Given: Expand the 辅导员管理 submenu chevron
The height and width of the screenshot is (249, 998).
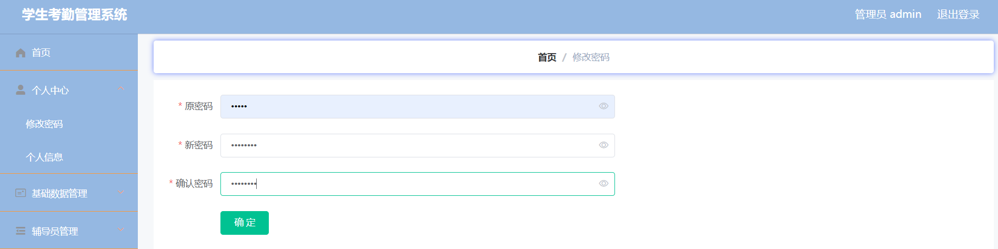Looking at the screenshot, I should point(122,231).
